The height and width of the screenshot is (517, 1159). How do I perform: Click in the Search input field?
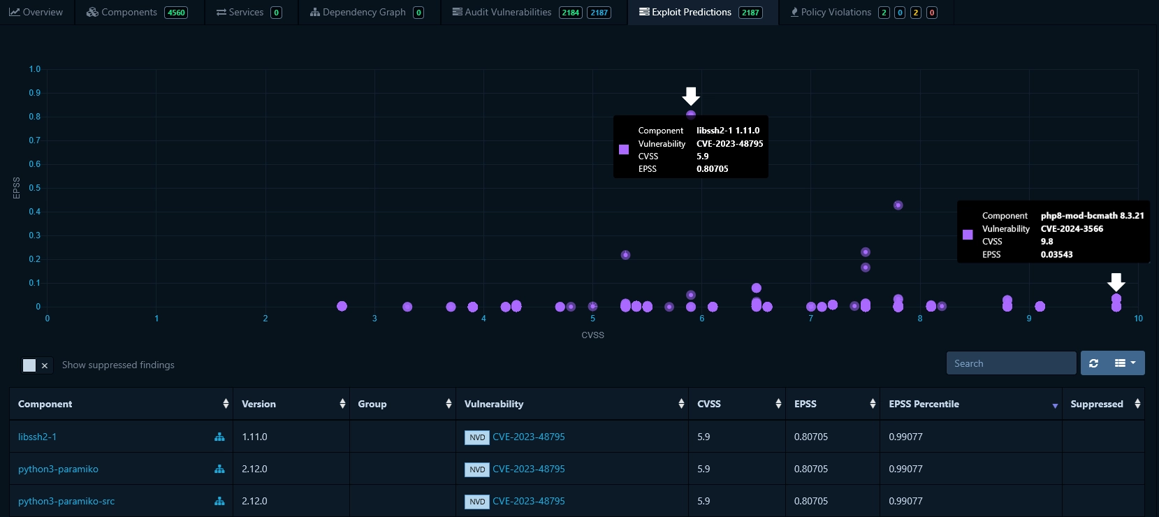pyautogui.click(x=1010, y=363)
